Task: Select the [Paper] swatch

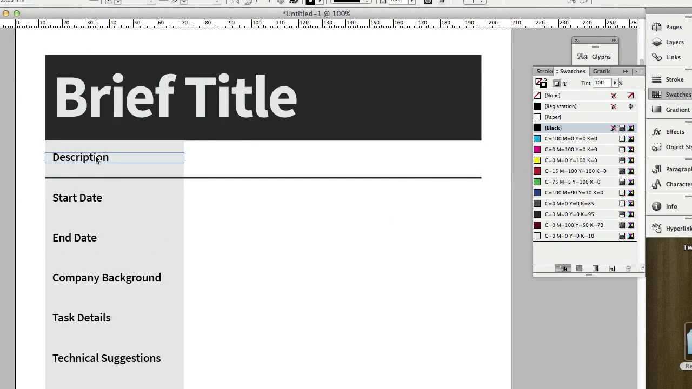Action: click(553, 117)
